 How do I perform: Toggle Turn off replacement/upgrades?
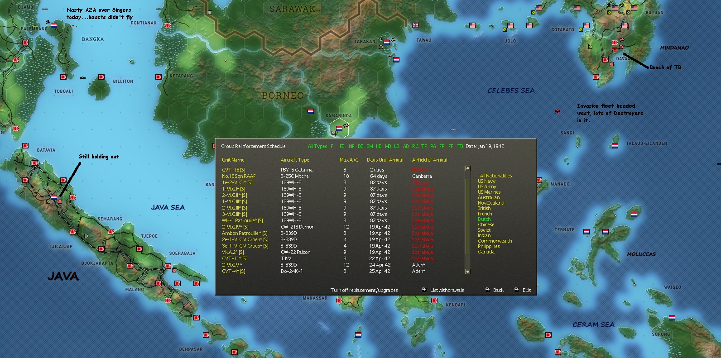pyautogui.click(x=364, y=290)
